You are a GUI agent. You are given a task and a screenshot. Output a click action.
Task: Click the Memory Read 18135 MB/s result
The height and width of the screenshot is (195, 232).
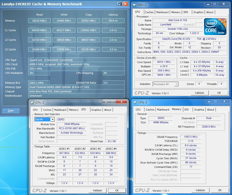[x=39, y=21]
